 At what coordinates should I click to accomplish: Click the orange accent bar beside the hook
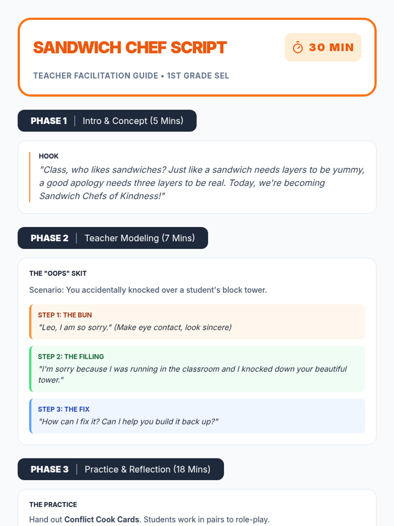pos(30,177)
